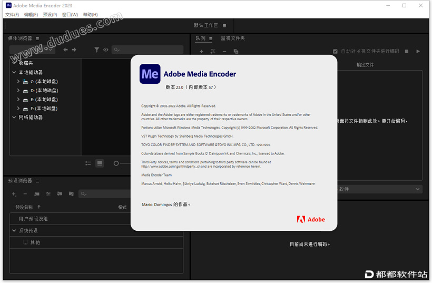The width and height of the screenshot is (432, 283).
Task: Switch media browser to thumbnail view
Action: pyautogui.click(x=100, y=163)
